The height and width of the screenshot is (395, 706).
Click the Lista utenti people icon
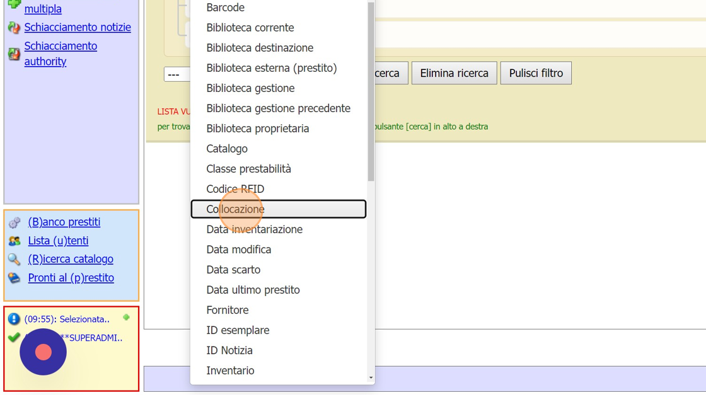pos(14,241)
